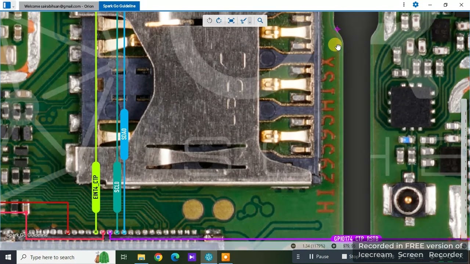Click the red pin 44 marker
The image size is (470, 264).
click(x=68, y=232)
